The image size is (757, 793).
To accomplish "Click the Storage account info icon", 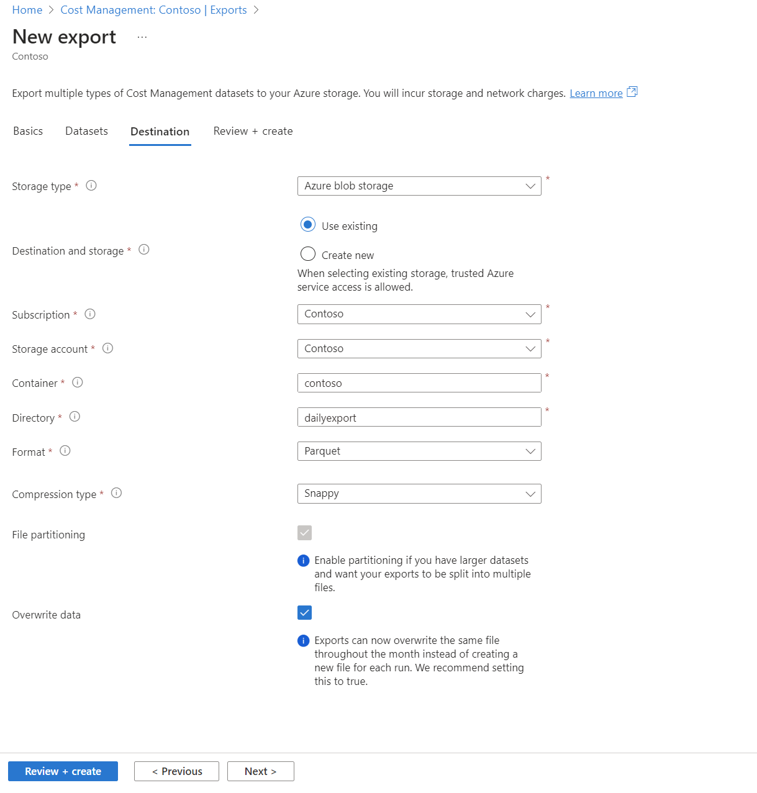I will tap(107, 348).
